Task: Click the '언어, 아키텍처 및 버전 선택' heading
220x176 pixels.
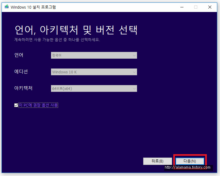Action: click(x=76, y=30)
